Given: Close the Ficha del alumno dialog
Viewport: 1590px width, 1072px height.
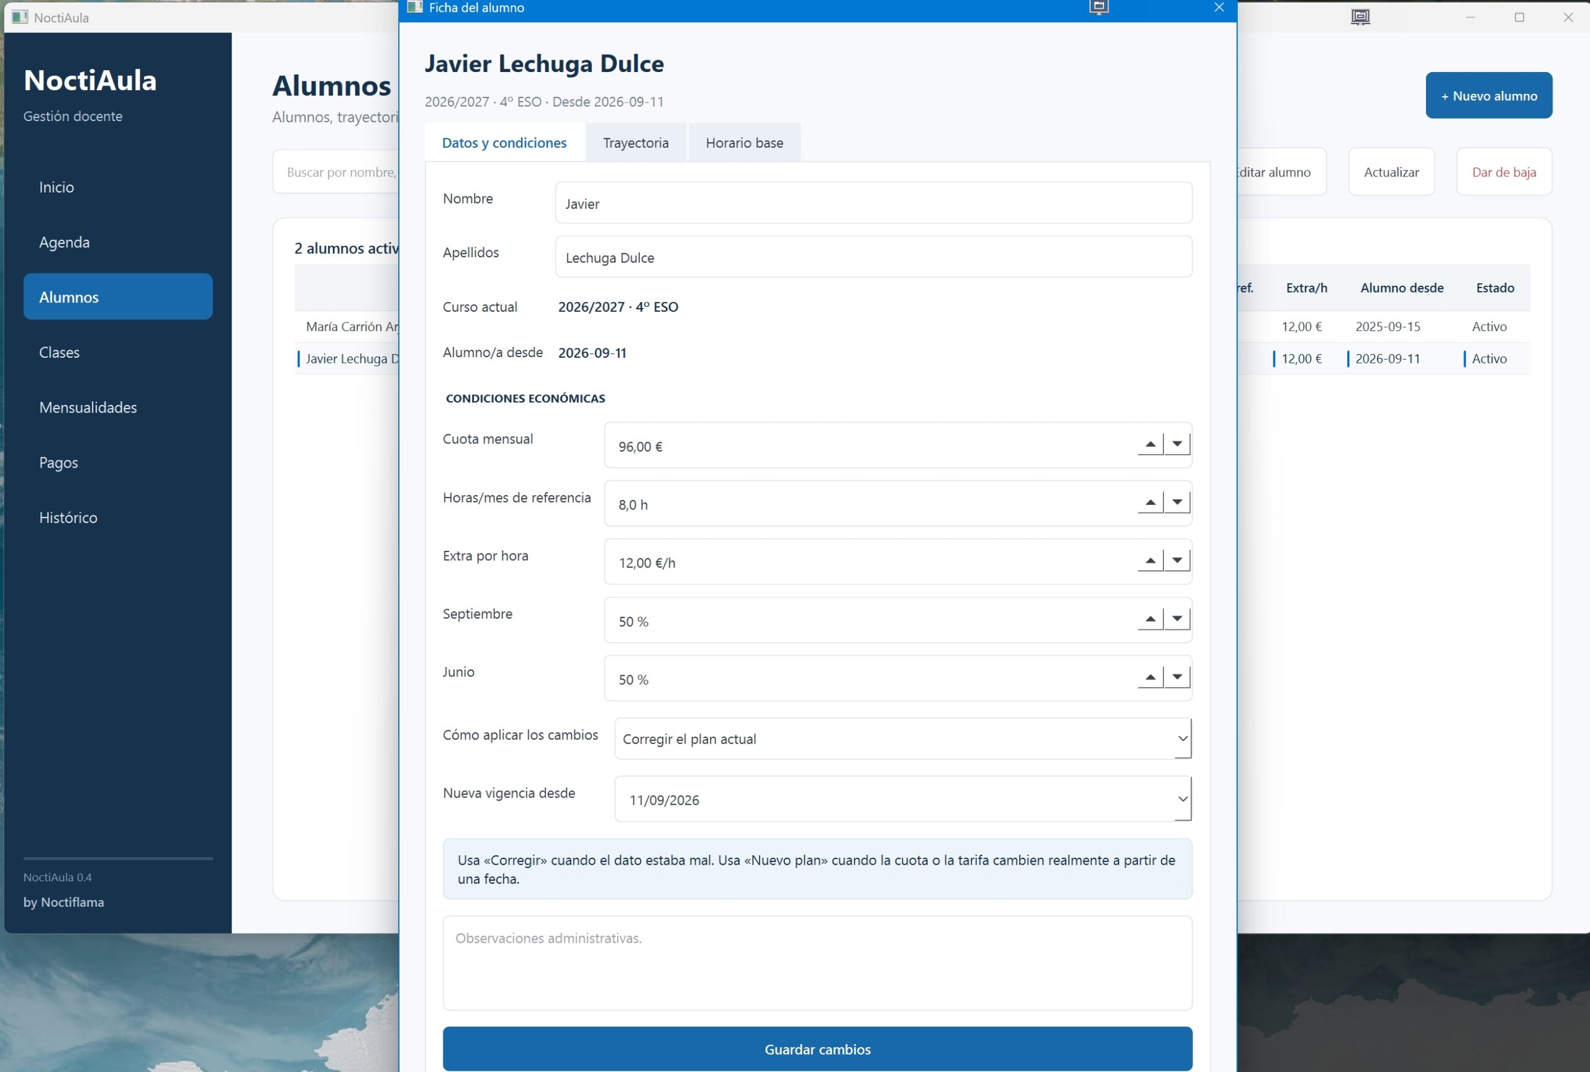Looking at the screenshot, I should click(1219, 7).
